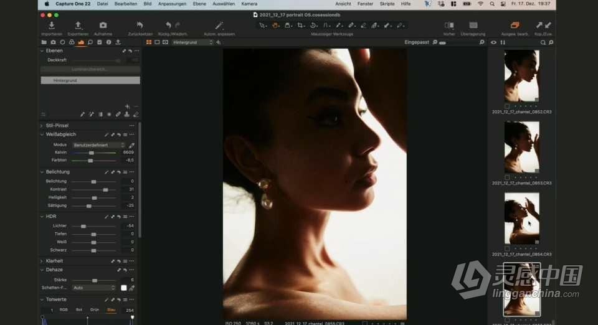Select the Rotate straighten cursor tool
598x325 pixels.
click(x=313, y=26)
